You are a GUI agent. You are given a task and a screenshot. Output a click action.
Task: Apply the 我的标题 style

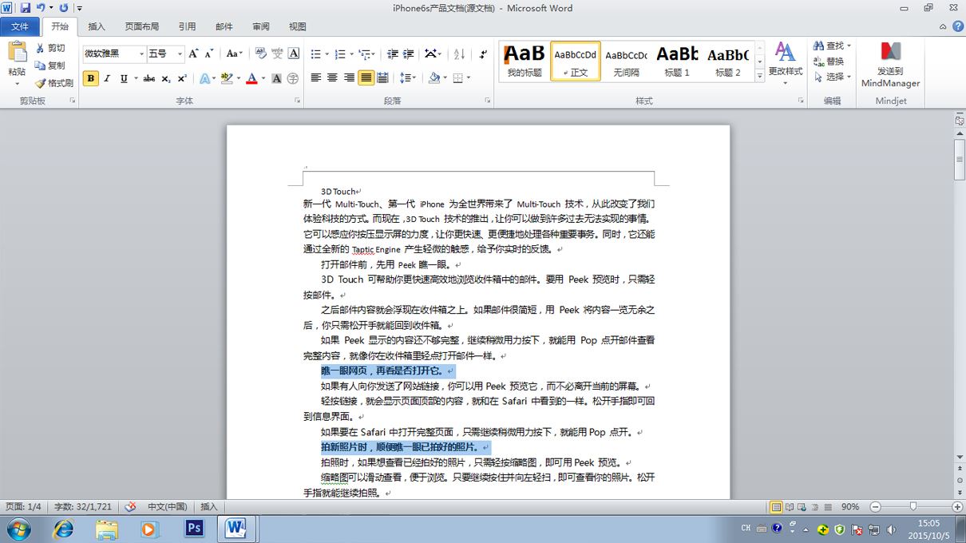point(525,61)
